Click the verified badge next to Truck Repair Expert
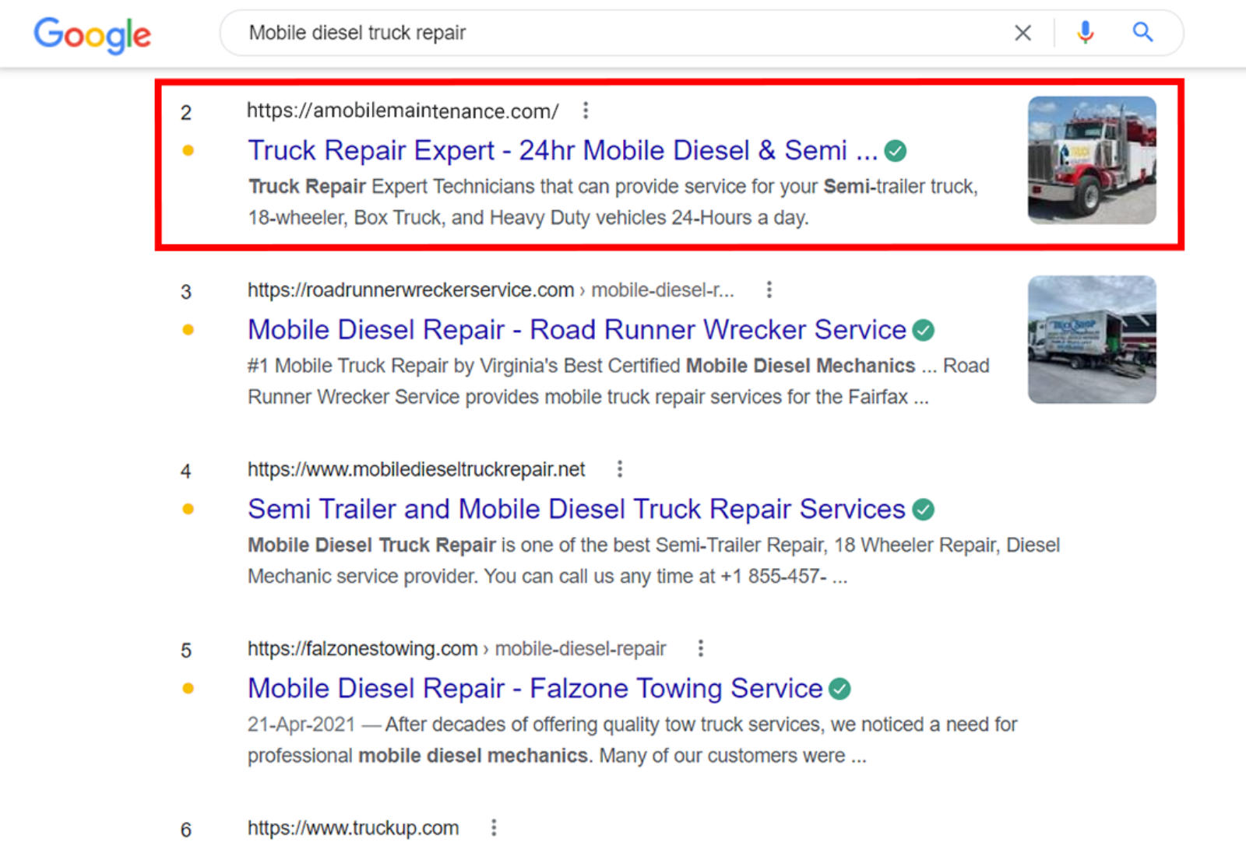This screenshot has height=856, width=1246. (896, 150)
